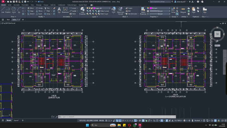Expand the Layers panel

tap(95, 17)
